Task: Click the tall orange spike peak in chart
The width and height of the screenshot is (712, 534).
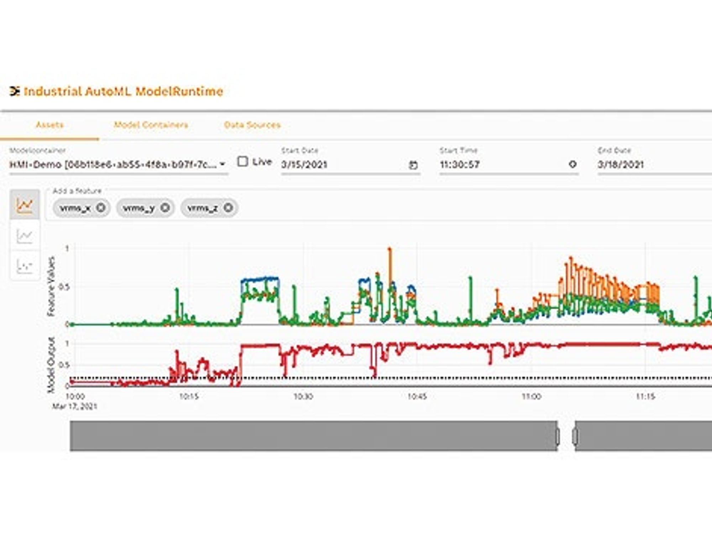Action: click(x=389, y=250)
